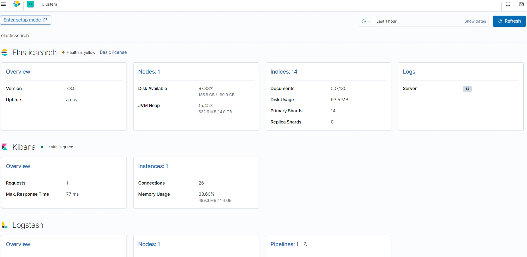Click the 77 ms response time value
Screen dimensions: 527x257
(72, 194)
